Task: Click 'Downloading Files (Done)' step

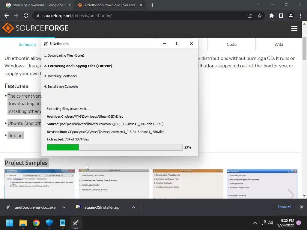Action: (x=64, y=55)
